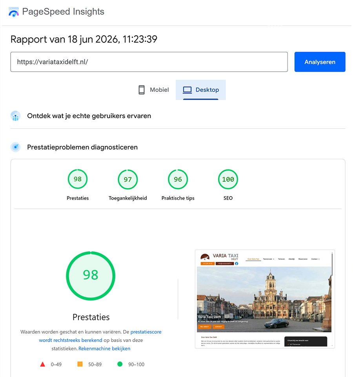Viewport: 353px width, 377px height.
Task: Click the mobile phone icon
Action: (142, 90)
